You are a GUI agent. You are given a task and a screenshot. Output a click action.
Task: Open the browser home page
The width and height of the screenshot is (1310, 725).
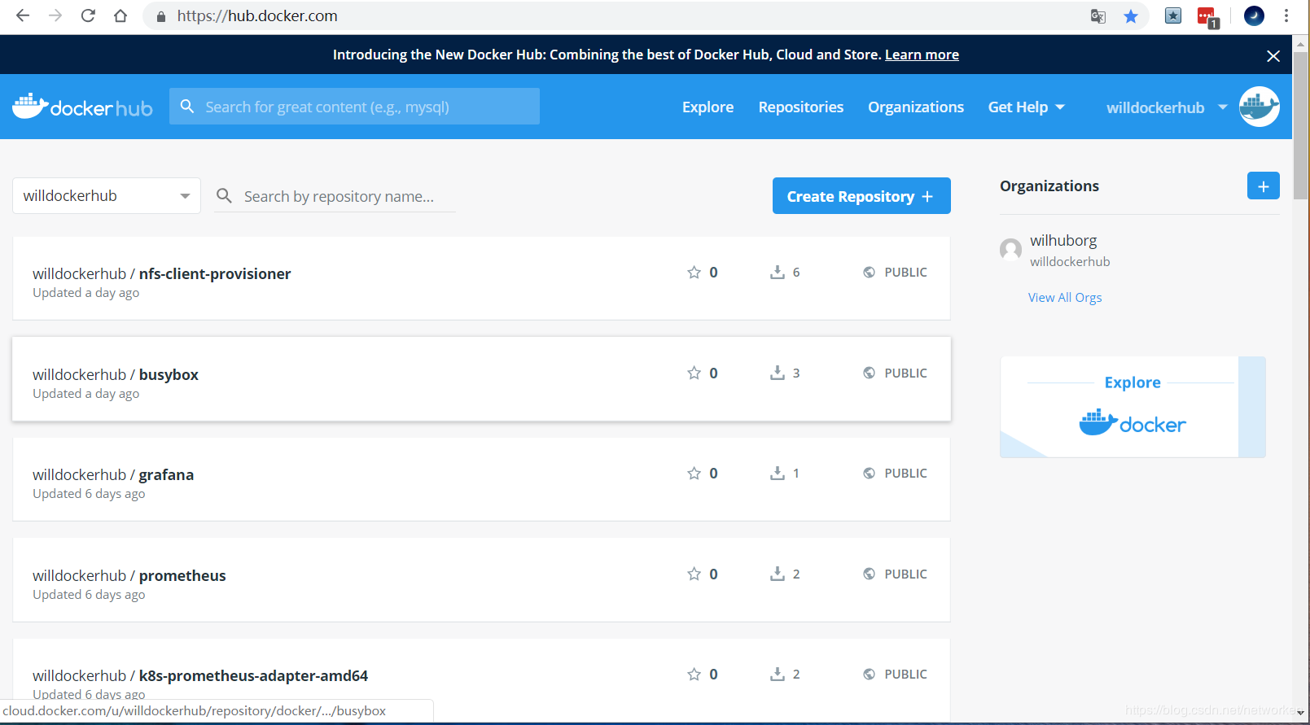[x=120, y=15]
